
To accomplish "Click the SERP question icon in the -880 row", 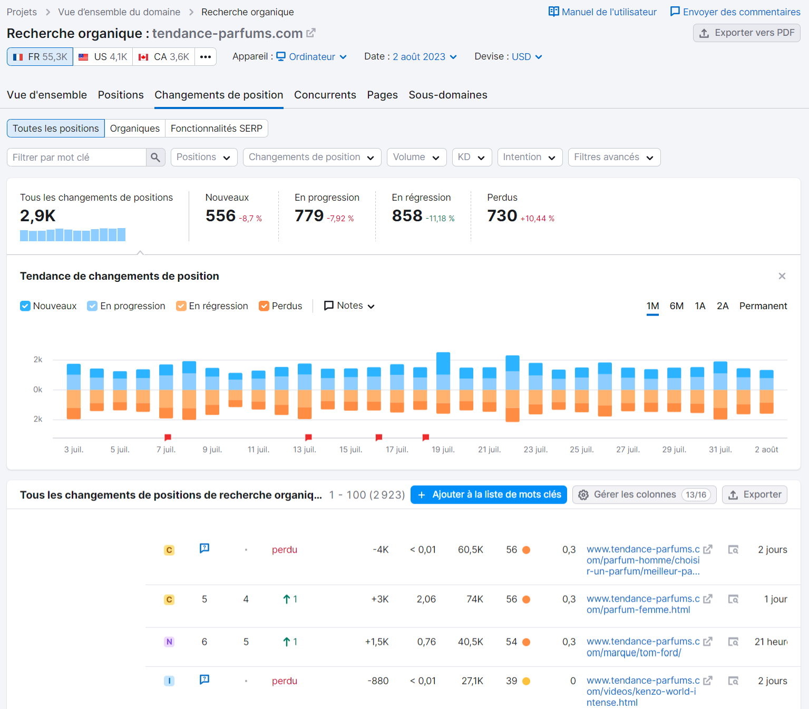I will (x=204, y=680).
